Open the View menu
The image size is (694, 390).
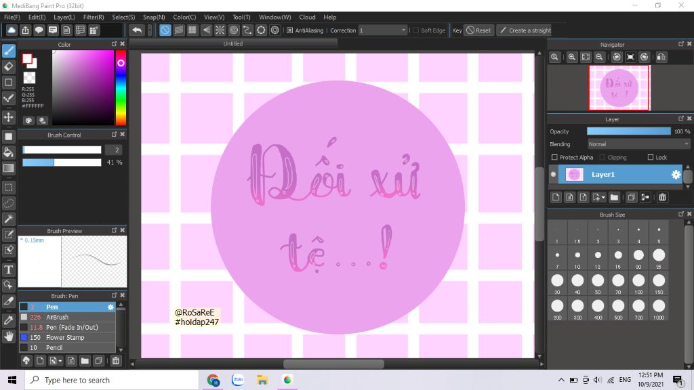pos(213,17)
